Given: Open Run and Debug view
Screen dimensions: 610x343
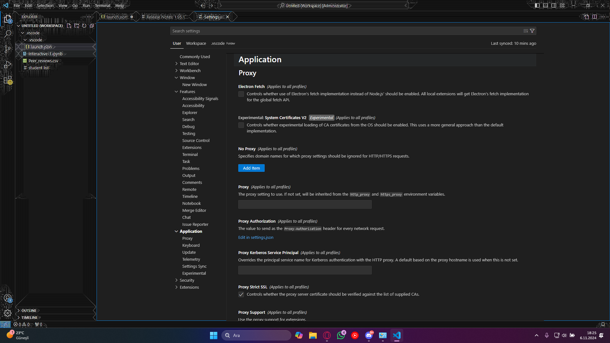Looking at the screenshot, I should (x=8, y=65).
